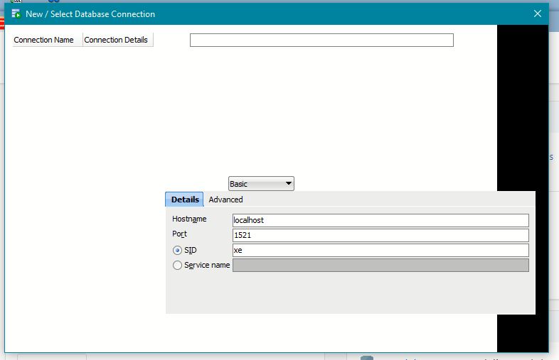Image resolution: width=559 pixels, height=360 pixels.
Task: Switch to the Advanced tab
Action: [x=226, y=200]
